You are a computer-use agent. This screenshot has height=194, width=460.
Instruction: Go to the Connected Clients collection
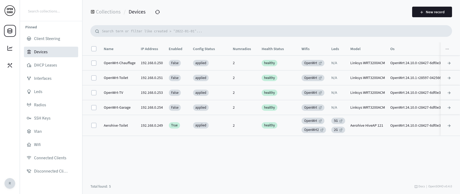pyautogui.click(x=50, y=158)
